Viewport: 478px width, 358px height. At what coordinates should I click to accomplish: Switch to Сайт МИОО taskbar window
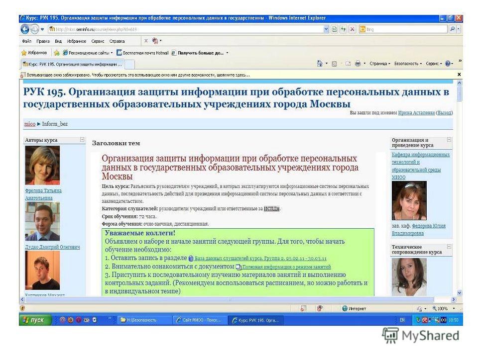200,320
